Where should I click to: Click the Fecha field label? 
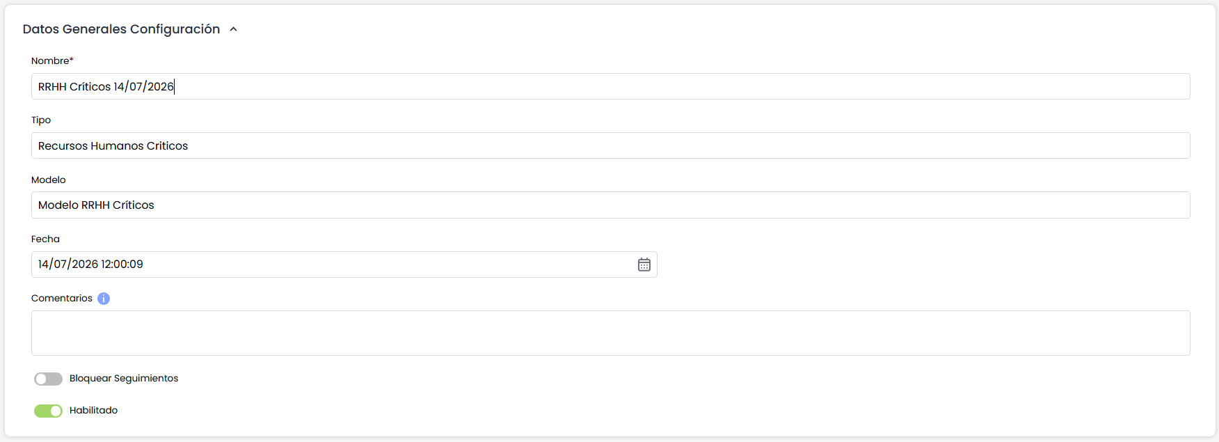[45, 239]
